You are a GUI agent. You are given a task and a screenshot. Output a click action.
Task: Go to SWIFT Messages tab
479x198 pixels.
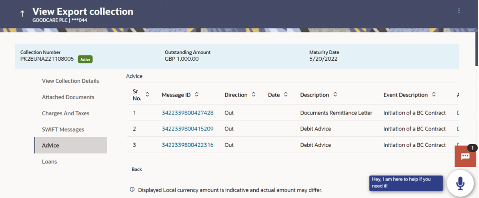coord(63,129)
